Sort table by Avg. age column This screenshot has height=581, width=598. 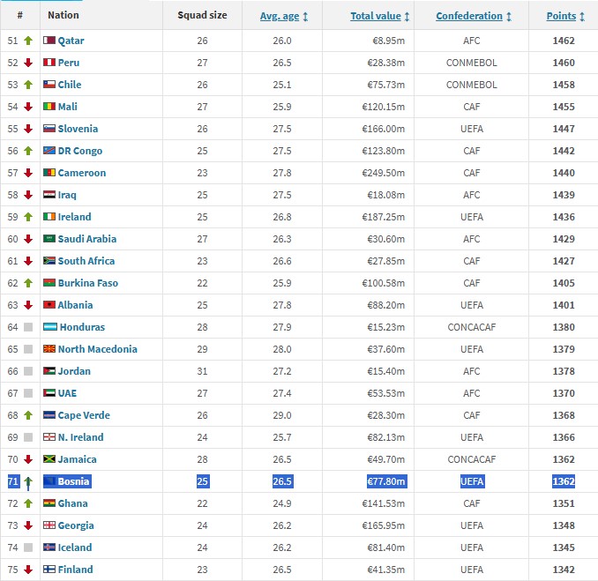[280, 16]
